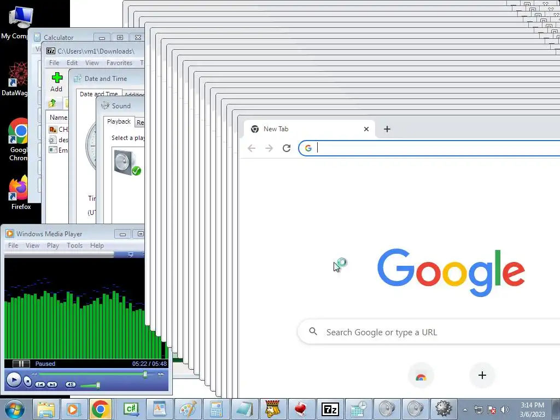
Task: Open the Google Chrome desktop shortcut
Action: tap(17, 139)
